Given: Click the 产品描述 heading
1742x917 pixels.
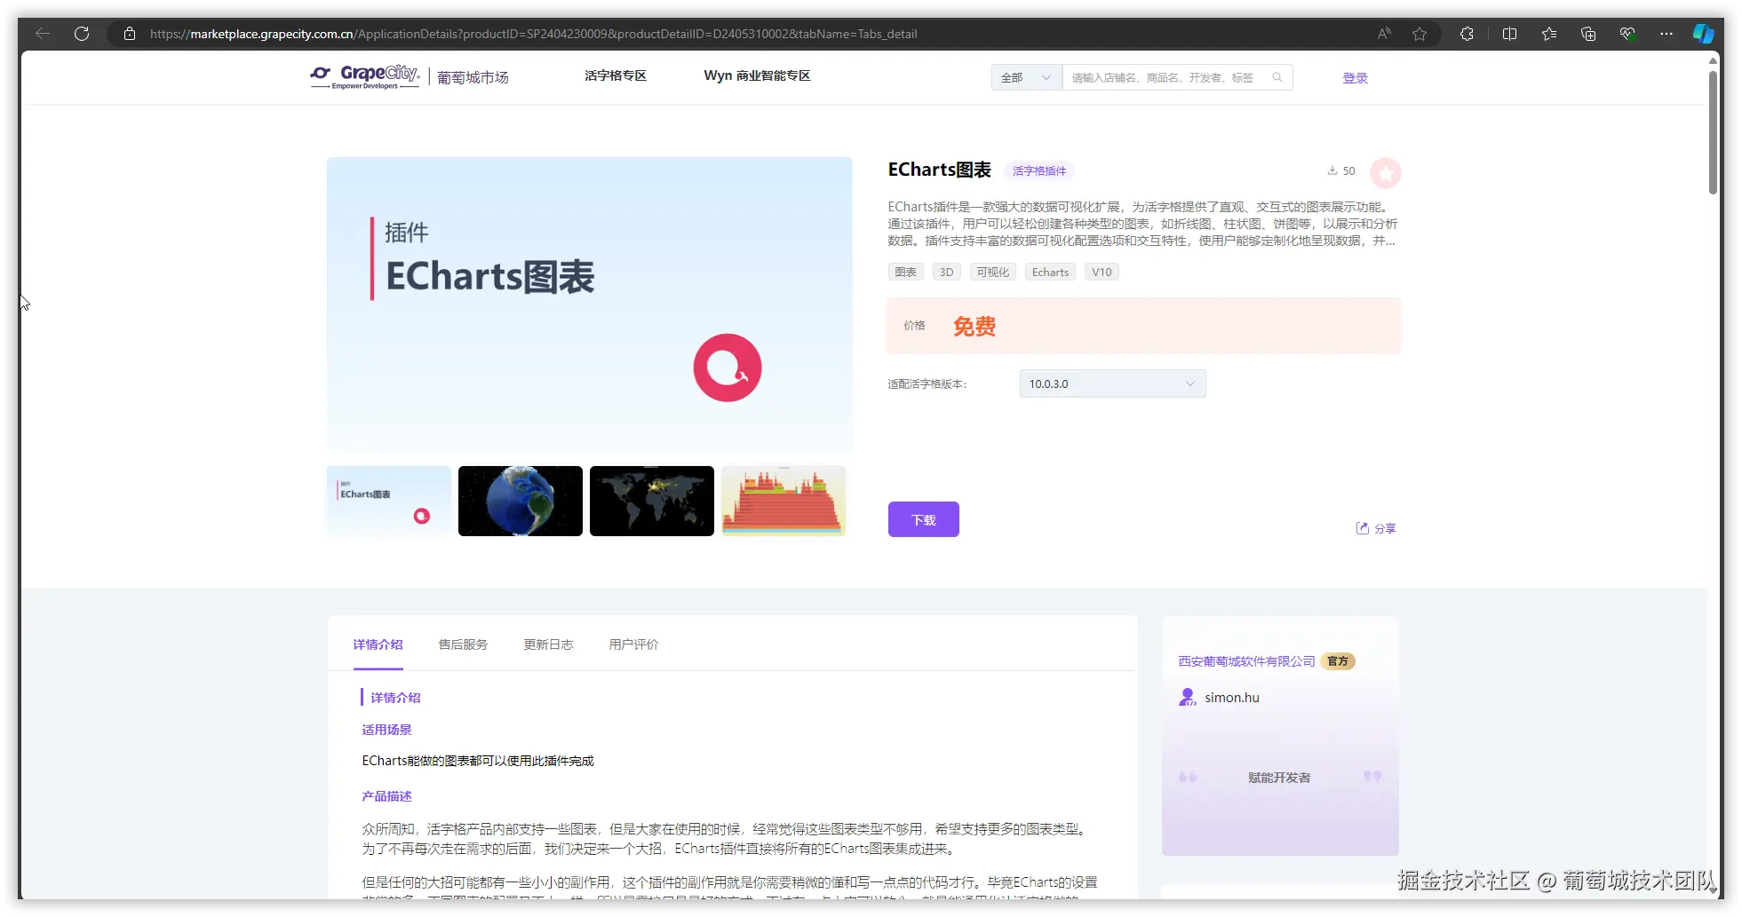Looking at the screenshot, I should coord(386,796).
